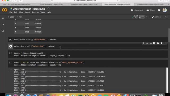Delete the selected cell
Screen dimensions: 170x96
161,43
